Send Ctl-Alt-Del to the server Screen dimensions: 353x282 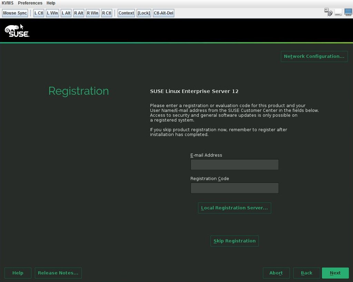[x=163, y=13]
